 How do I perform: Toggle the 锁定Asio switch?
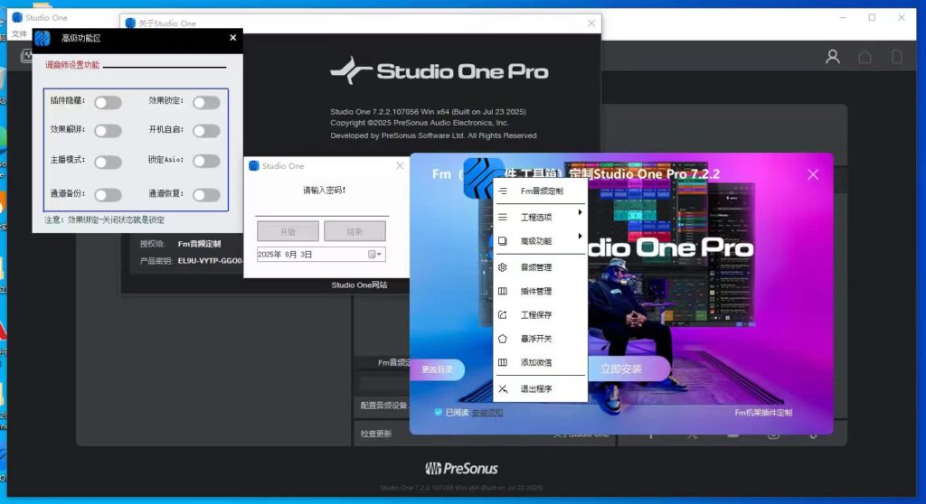[206, 162]
